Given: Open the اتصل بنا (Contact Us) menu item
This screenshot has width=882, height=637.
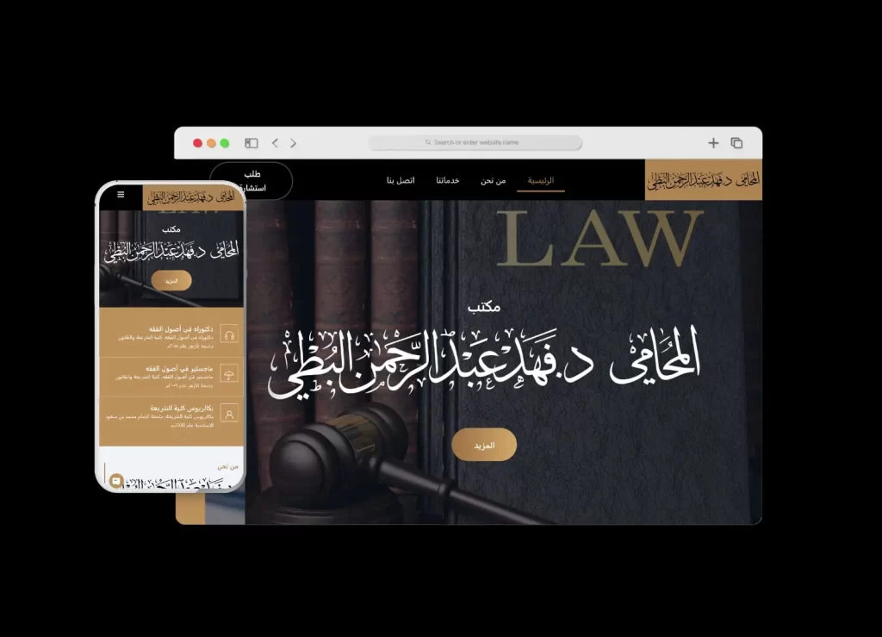Looking at the screenshot, I should coord(399,181).
